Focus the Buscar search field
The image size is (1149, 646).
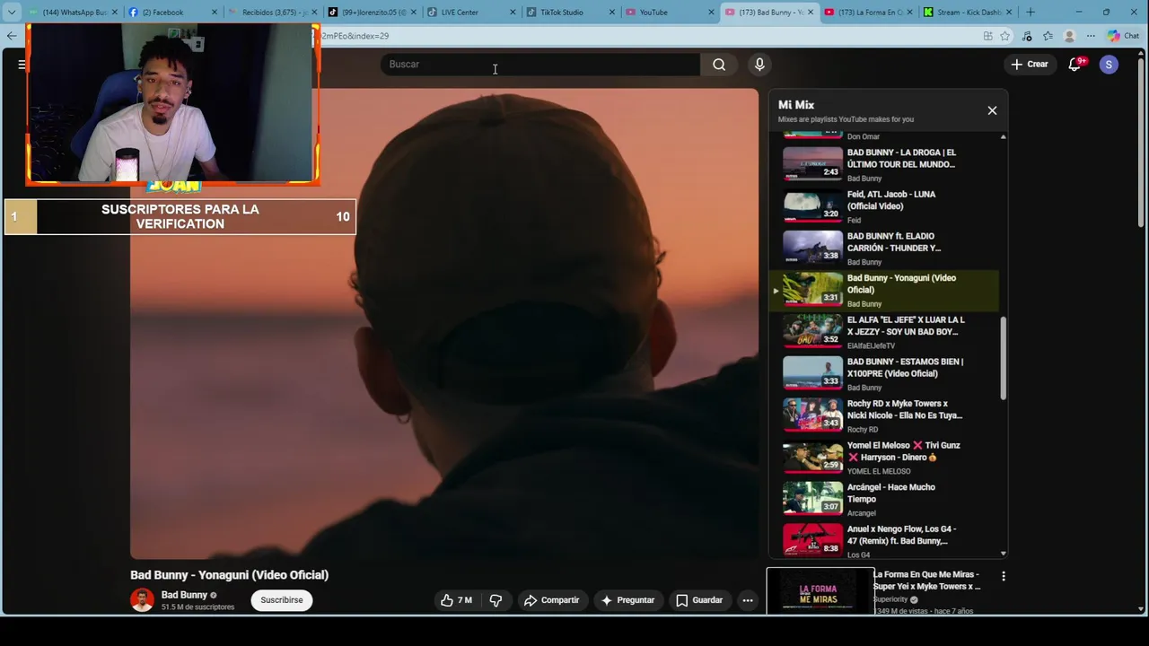[x=539, y=65]
